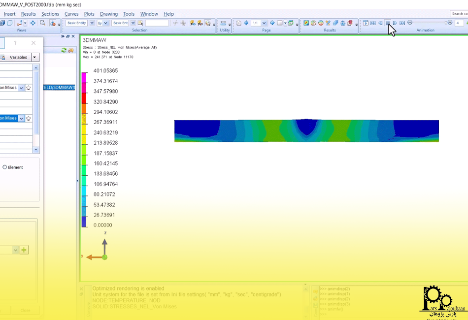Click the animation speed slider track
The image size is (468, 320).
tap(429, 23)
